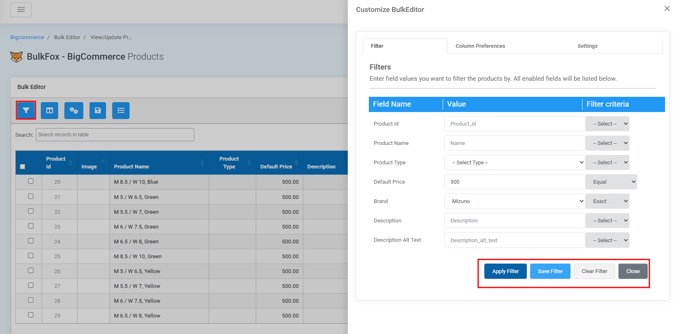Open Brand Exact criteria dropdown

click(607, 201)
